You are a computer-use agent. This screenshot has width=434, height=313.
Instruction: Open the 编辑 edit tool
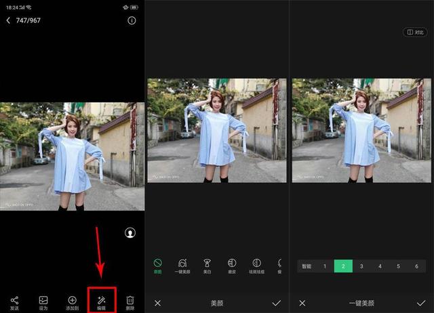pos(102,300)
